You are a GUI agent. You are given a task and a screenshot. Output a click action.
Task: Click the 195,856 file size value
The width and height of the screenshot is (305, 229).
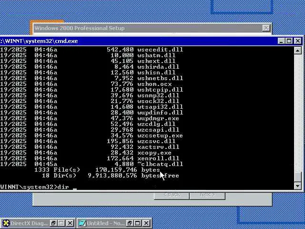[120, 141]
